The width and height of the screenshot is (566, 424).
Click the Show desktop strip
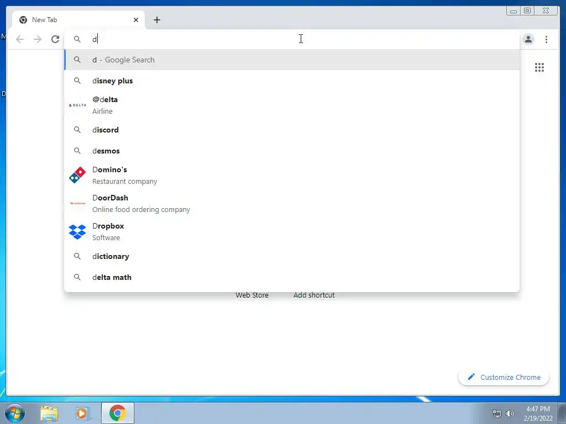tap(562, 413)
